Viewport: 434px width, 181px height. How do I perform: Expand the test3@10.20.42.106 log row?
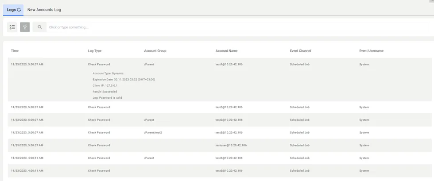point(220,133)
